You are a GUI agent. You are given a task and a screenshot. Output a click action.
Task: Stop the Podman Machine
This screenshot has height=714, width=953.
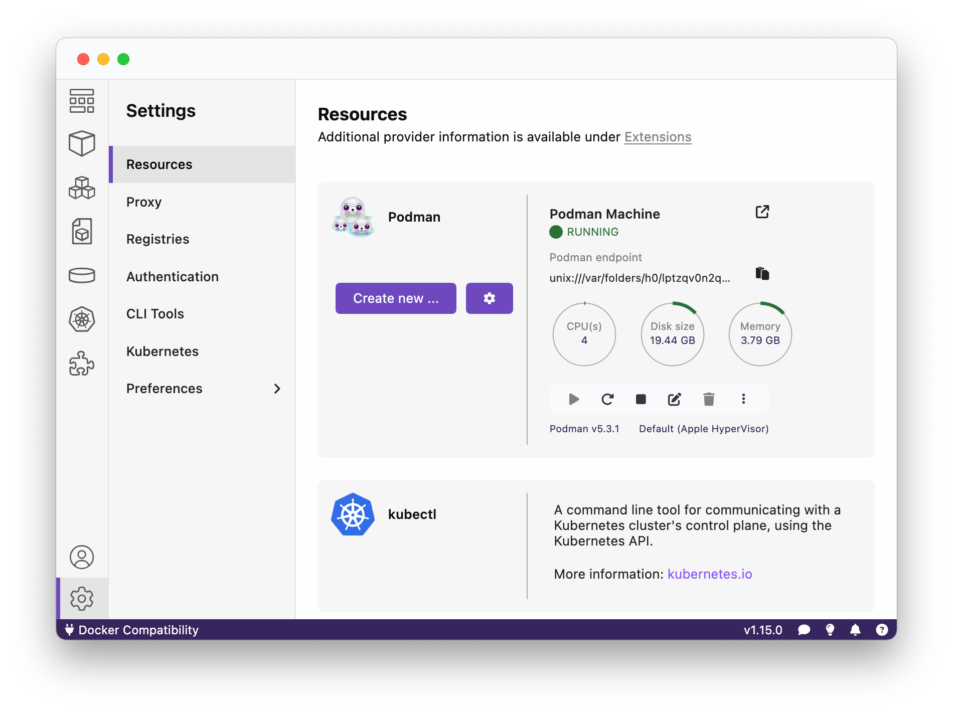coord(641,399)
